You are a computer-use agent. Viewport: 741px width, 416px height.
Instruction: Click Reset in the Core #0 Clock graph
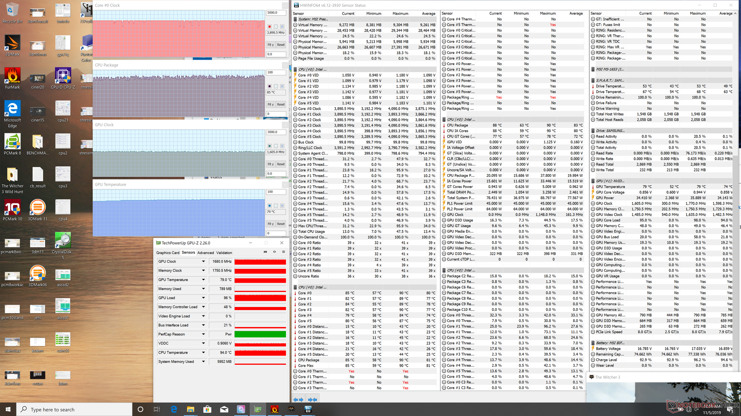pos(281,45)
